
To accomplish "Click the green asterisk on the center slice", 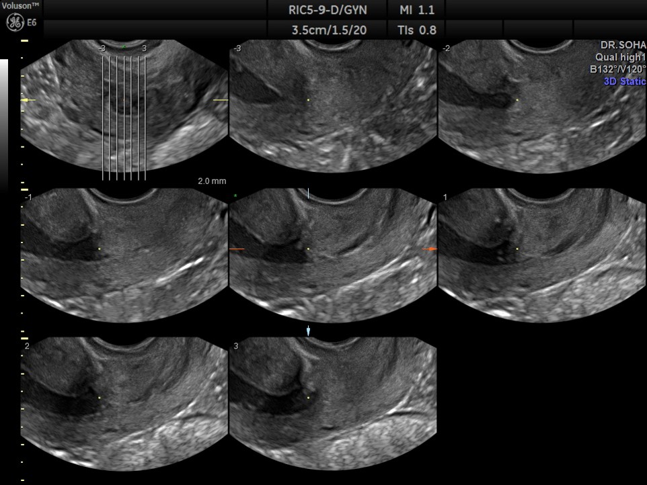I will [235, 195].
